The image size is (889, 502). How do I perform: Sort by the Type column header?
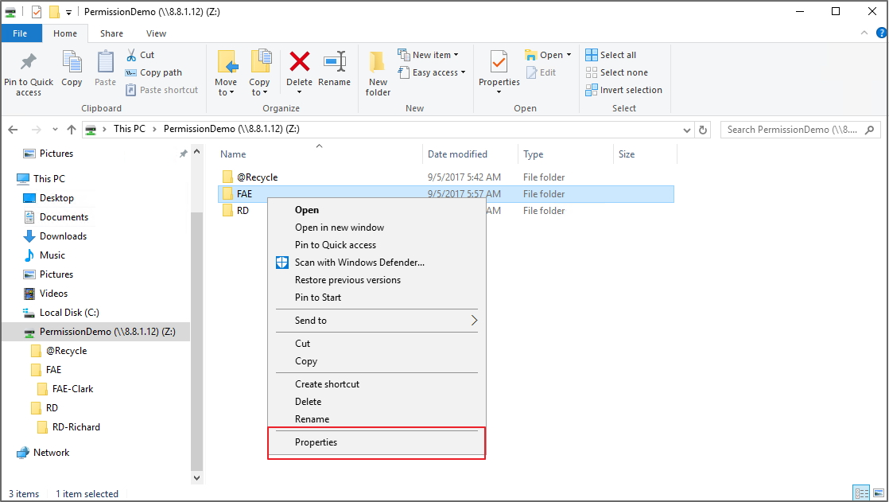(x=533, y=154)
